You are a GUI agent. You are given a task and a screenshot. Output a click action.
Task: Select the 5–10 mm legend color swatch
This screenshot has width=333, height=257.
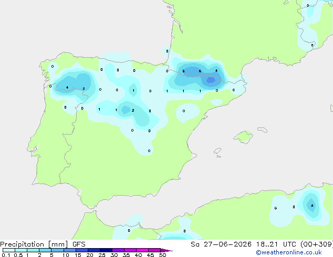pos(57,250)
